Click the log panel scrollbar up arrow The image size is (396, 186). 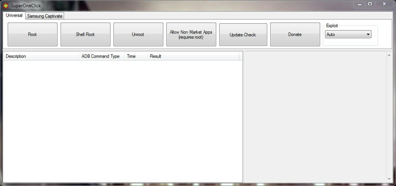[x=389, y=55]
